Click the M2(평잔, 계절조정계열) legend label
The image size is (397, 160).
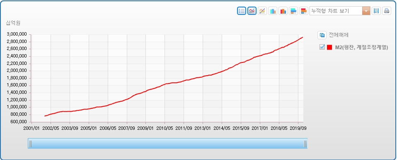pyautogui.click(x=361, y=47)
